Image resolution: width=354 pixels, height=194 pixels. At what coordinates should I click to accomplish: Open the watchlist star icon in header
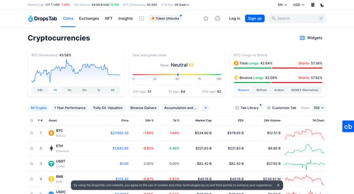pos(206,19)
